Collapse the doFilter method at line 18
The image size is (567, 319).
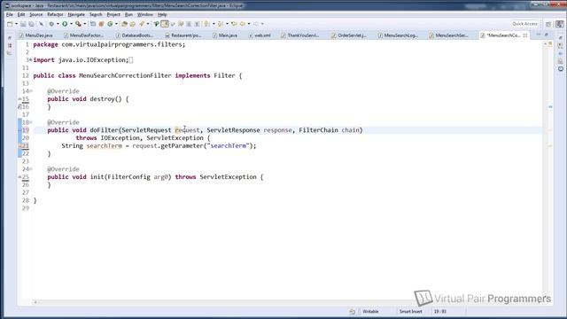(x=31, y=122)
